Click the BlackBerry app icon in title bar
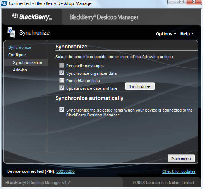Viewport: 203px width, 189px height. pyautogui.click(x=4, y=3)
